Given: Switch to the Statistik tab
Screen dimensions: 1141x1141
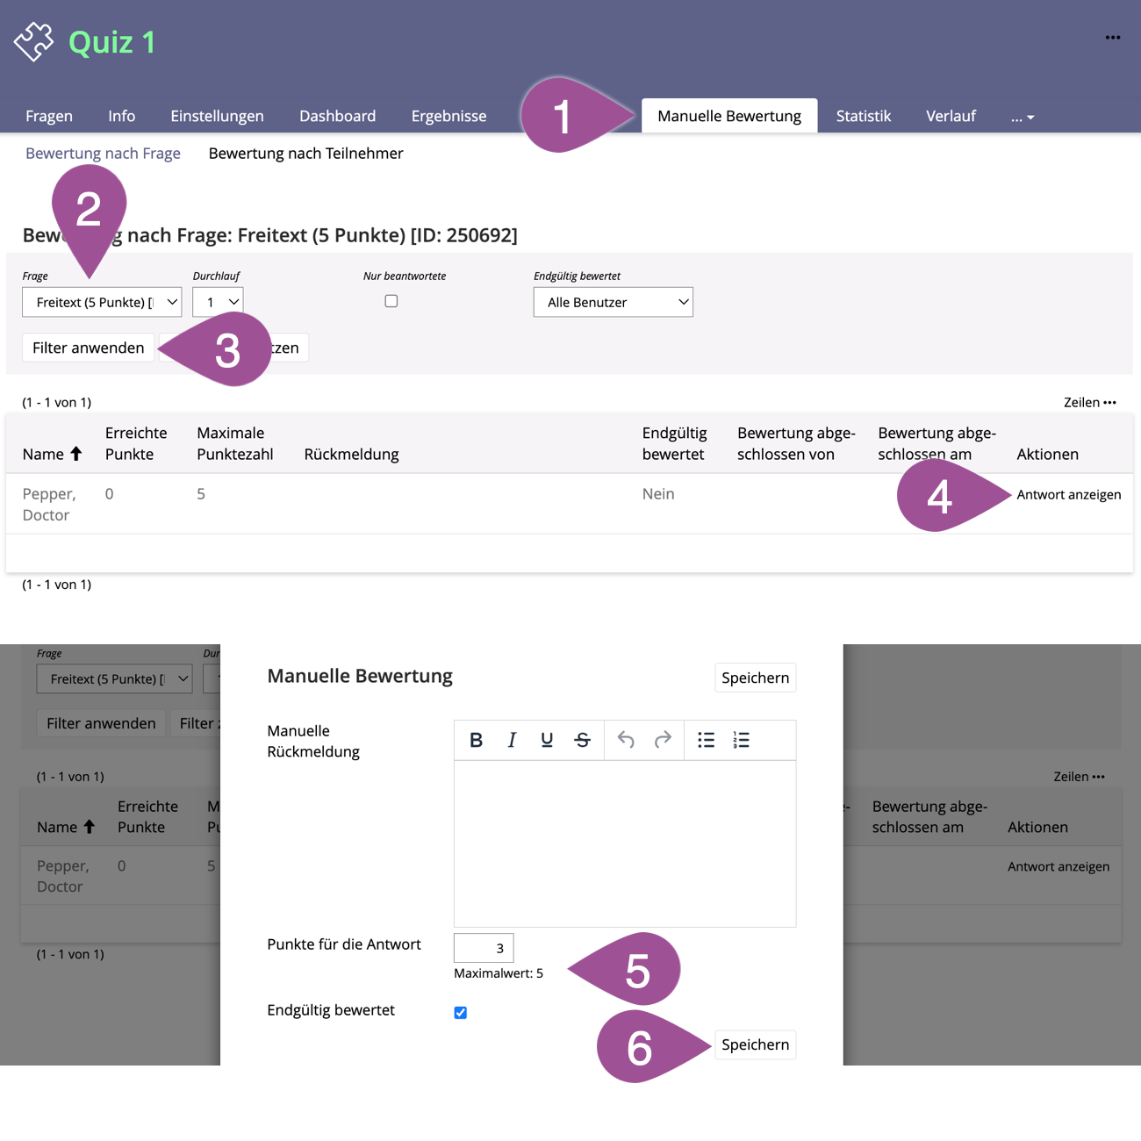Looking at the screenshot, I should [863, 116].
